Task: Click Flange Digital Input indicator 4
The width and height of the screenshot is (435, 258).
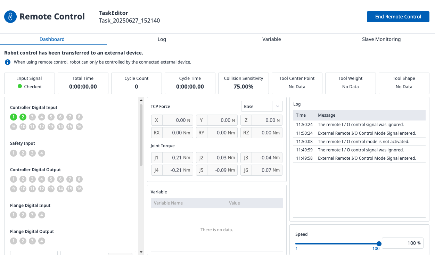Action: click(x=42, y=215)
